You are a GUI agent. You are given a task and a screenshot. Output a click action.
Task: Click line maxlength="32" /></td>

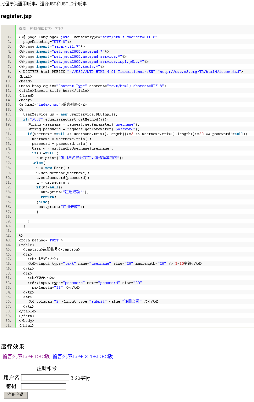[x=56, y=287]
